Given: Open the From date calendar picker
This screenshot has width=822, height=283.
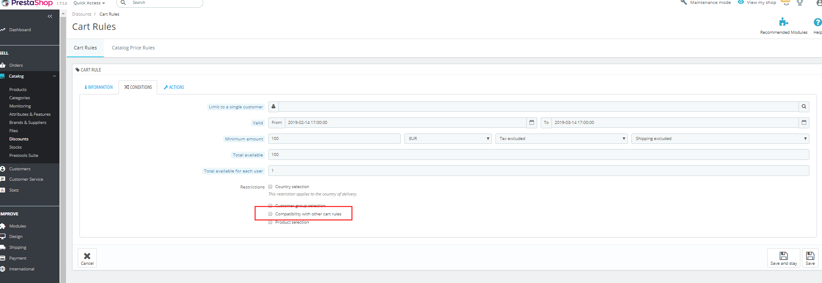Looking at the screenshot, I should pos(531,123).
